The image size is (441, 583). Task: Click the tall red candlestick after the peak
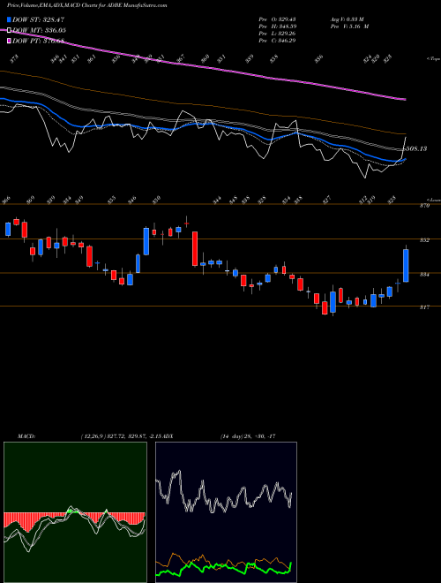pos(195,249)
